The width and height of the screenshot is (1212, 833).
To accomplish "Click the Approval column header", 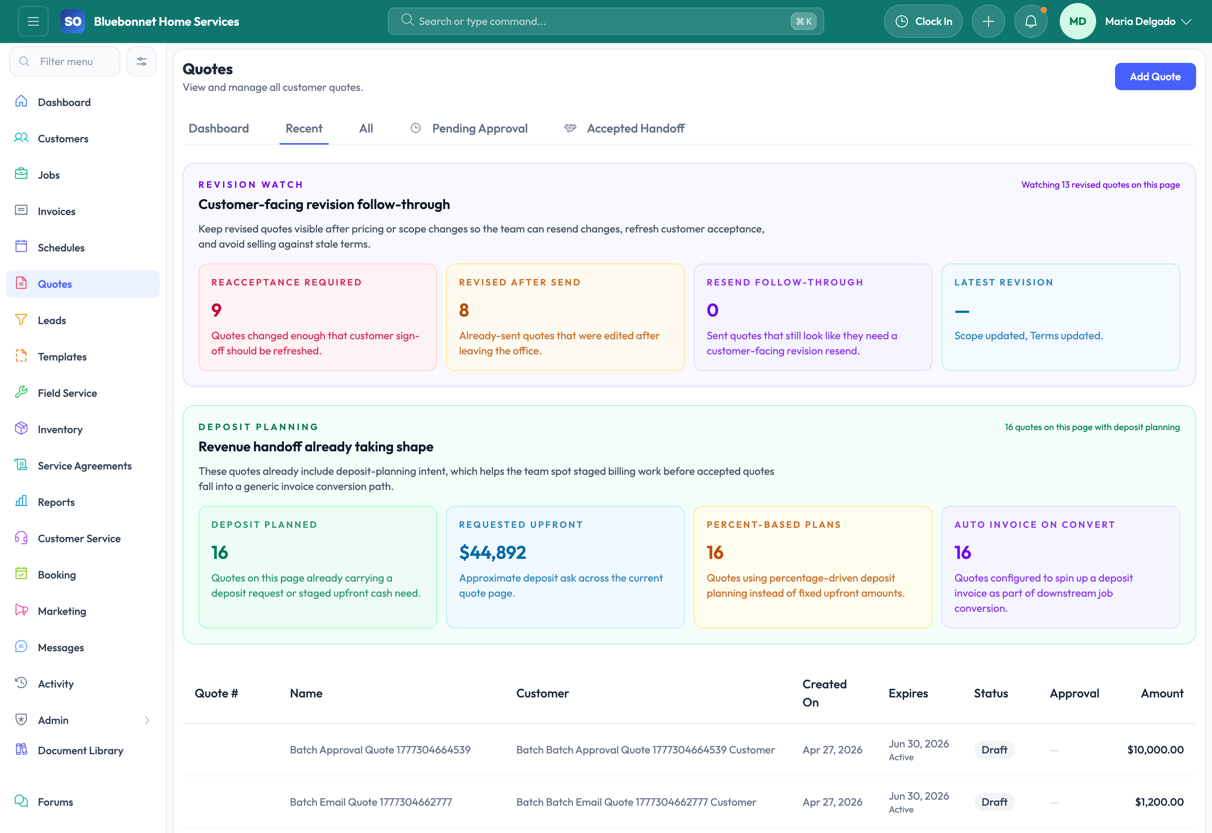I will point(1074,693).
